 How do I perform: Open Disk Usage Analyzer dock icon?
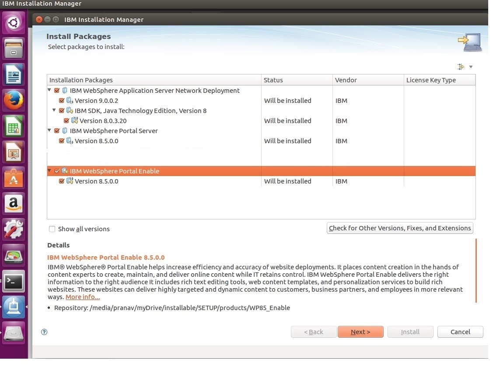pos(14,255)
